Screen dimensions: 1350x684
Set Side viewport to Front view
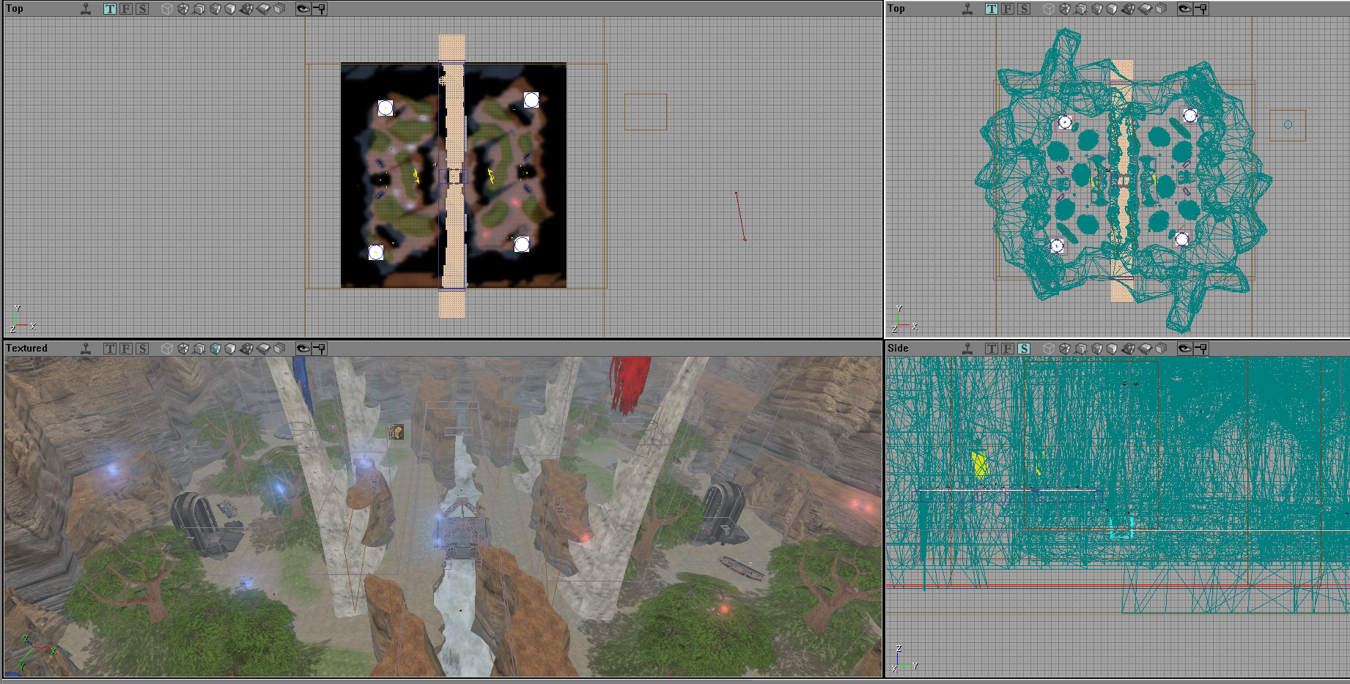pyautogui.click(x=1008, y=349)
